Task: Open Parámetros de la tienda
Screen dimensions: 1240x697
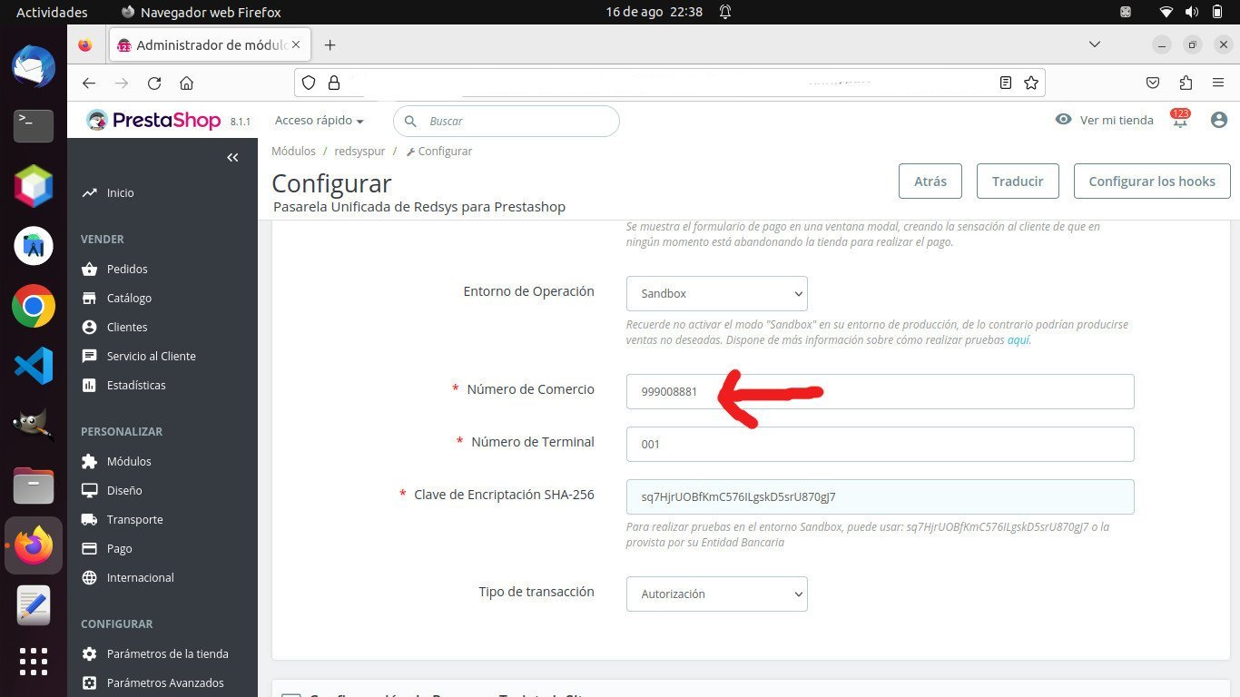Action: 167,653
